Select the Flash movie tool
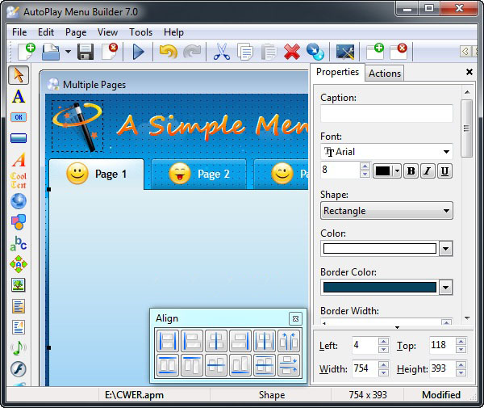 point(19,368)
